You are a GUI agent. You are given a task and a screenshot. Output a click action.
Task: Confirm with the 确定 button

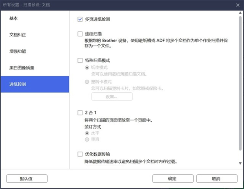pos(172,178)
